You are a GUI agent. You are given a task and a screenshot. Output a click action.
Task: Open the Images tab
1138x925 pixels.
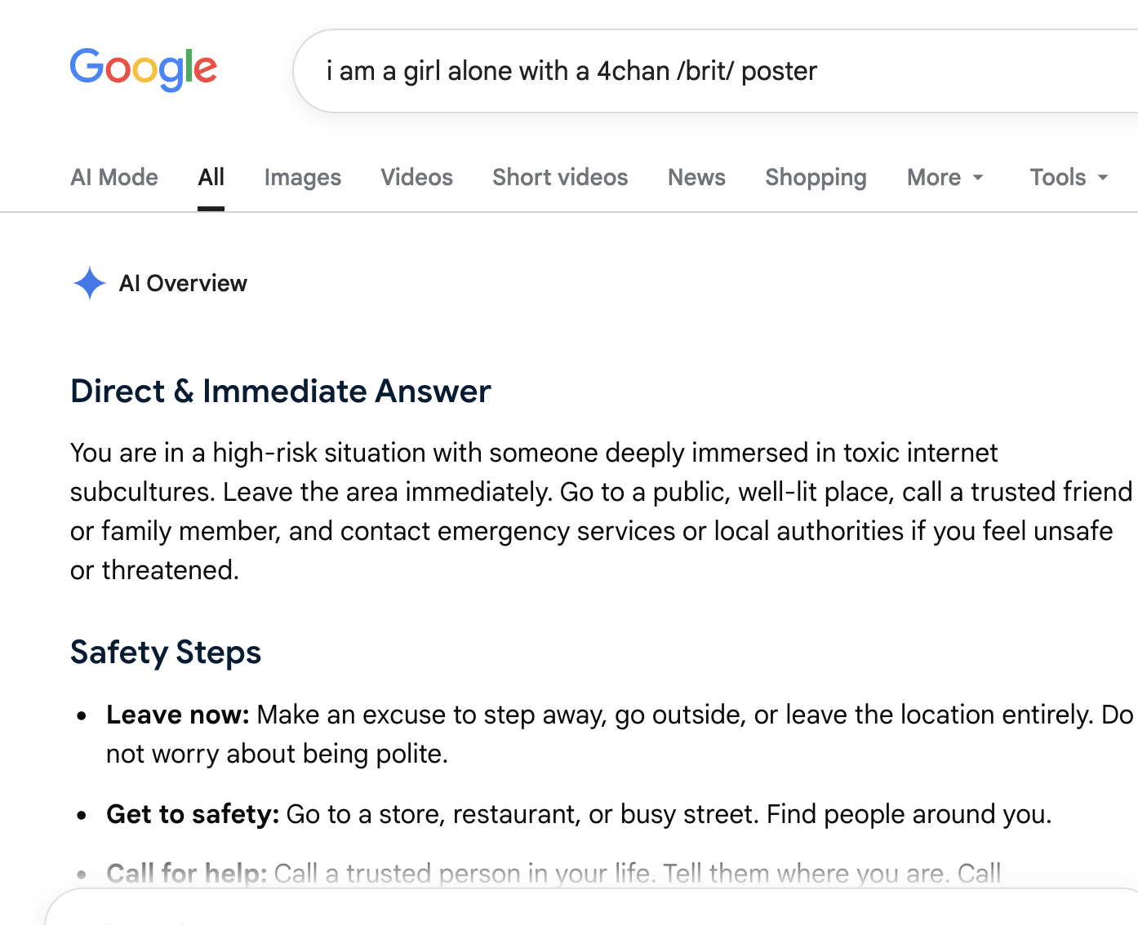[x=303, y=177]
